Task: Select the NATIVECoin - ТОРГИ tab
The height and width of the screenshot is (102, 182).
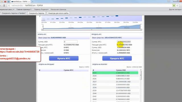Action: pyautogui.click(x=20, y=2)
